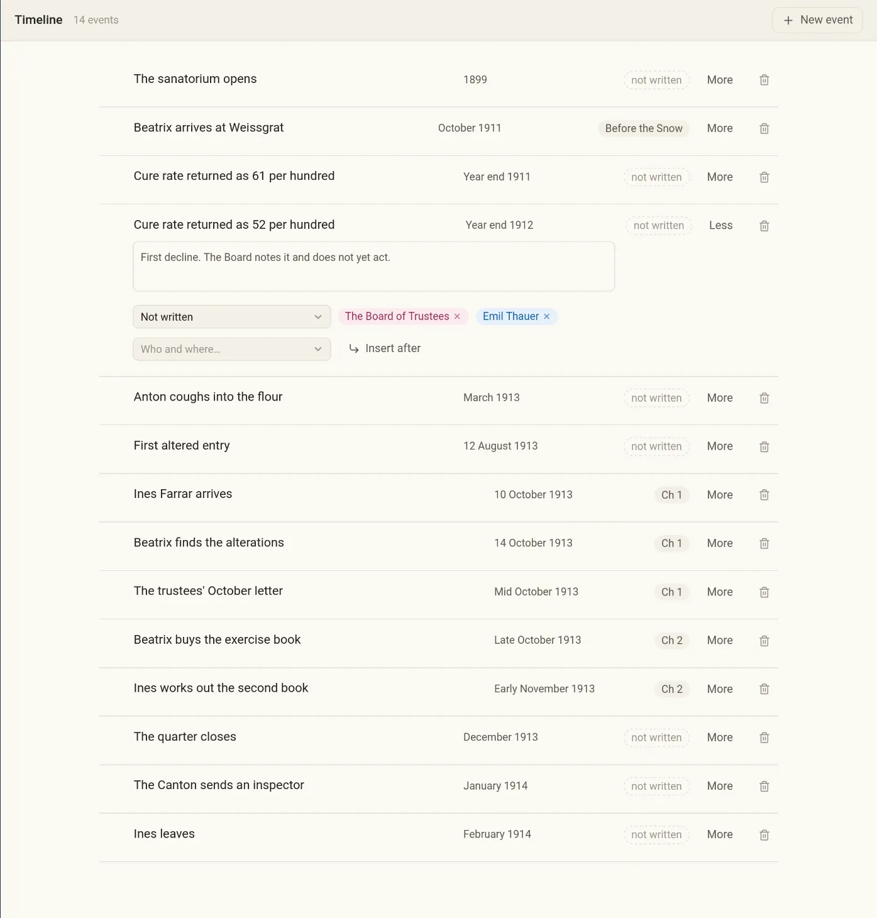Click 'Insert after' button

tap(385, 348)
